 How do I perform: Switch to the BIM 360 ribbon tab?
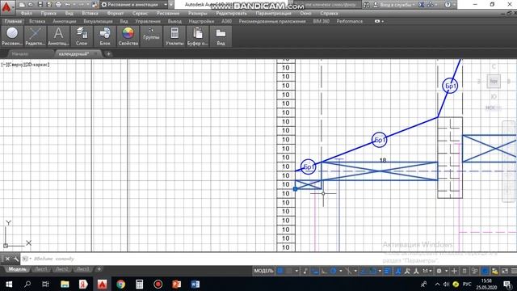pyautogui.click(x=322, y=21)
